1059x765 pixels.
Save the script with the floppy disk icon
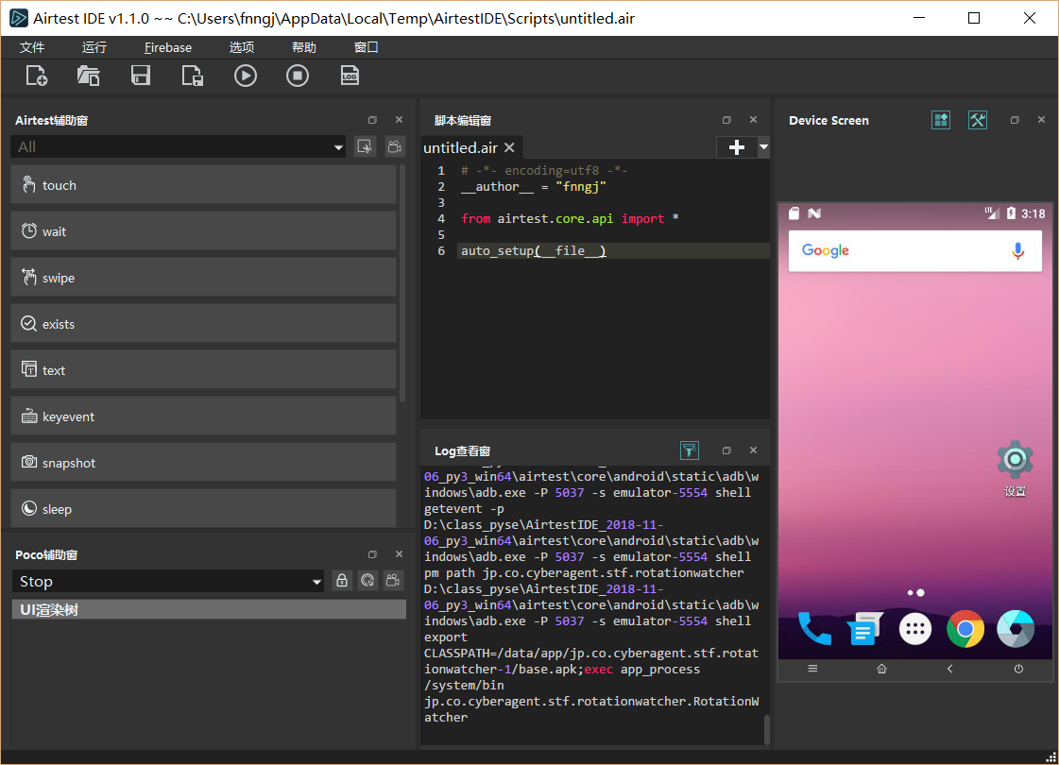tap(141, 76)
